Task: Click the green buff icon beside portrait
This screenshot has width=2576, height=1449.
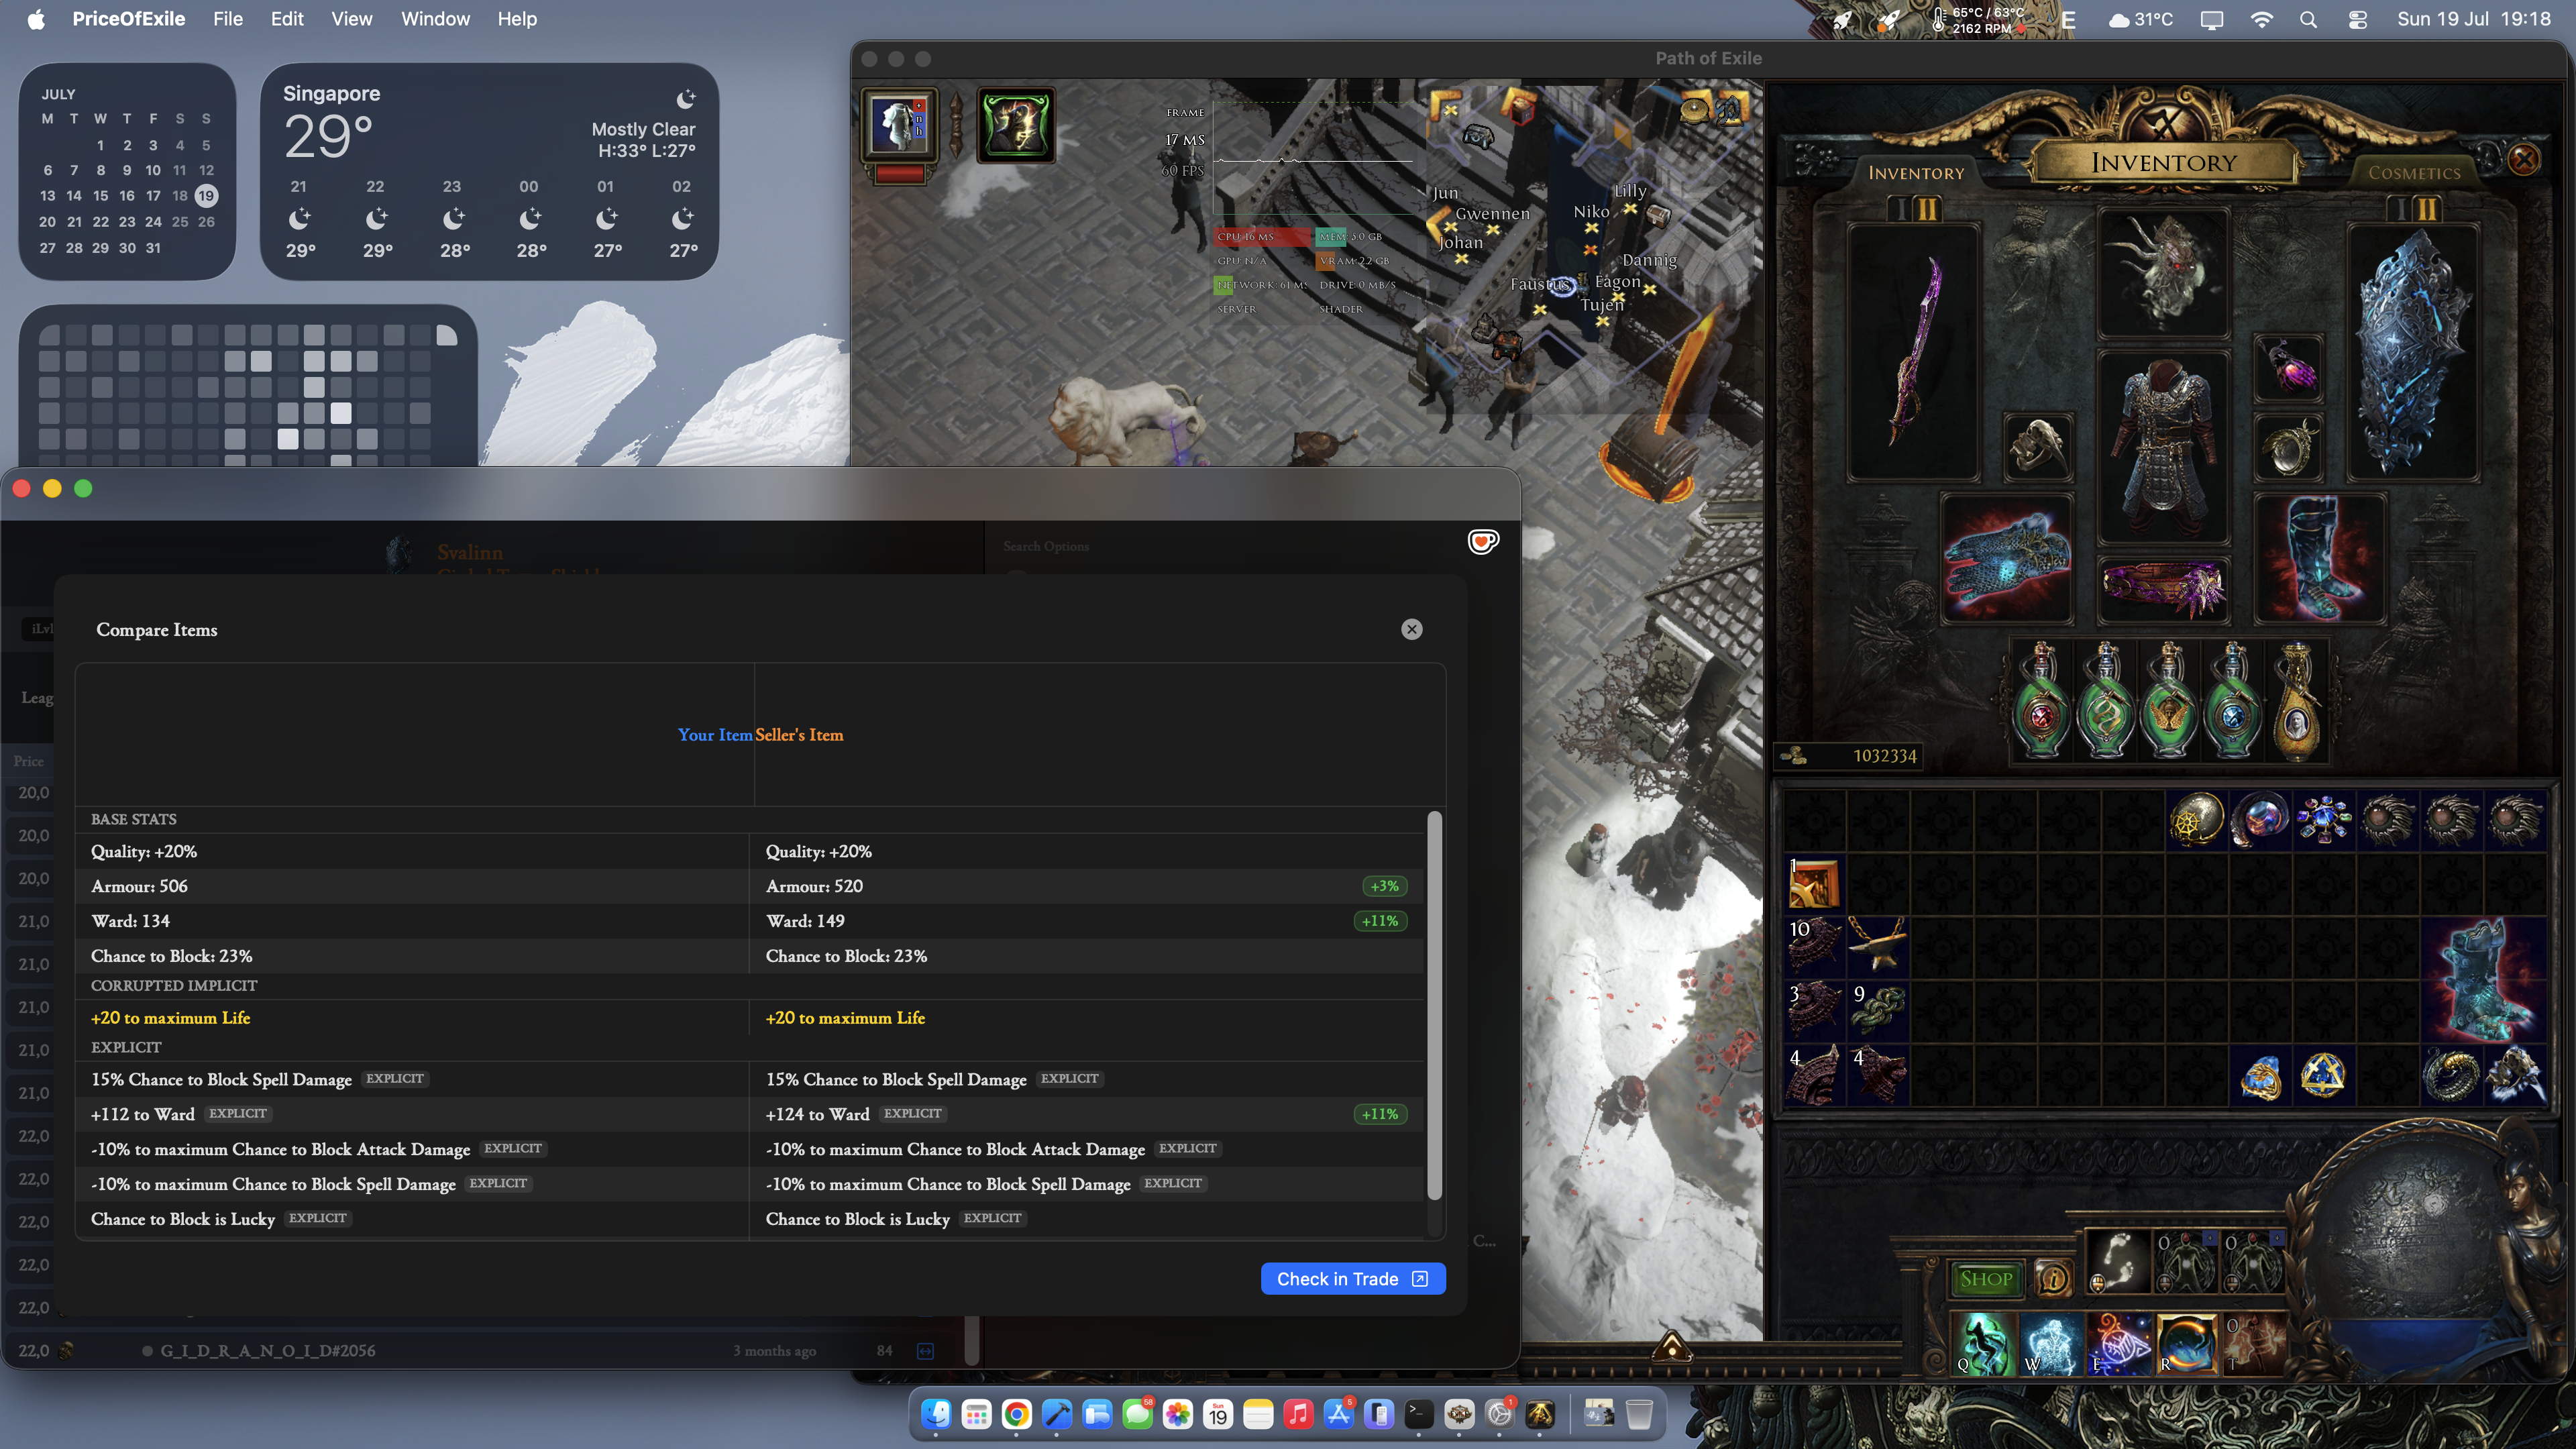Action: point(1016,125)
